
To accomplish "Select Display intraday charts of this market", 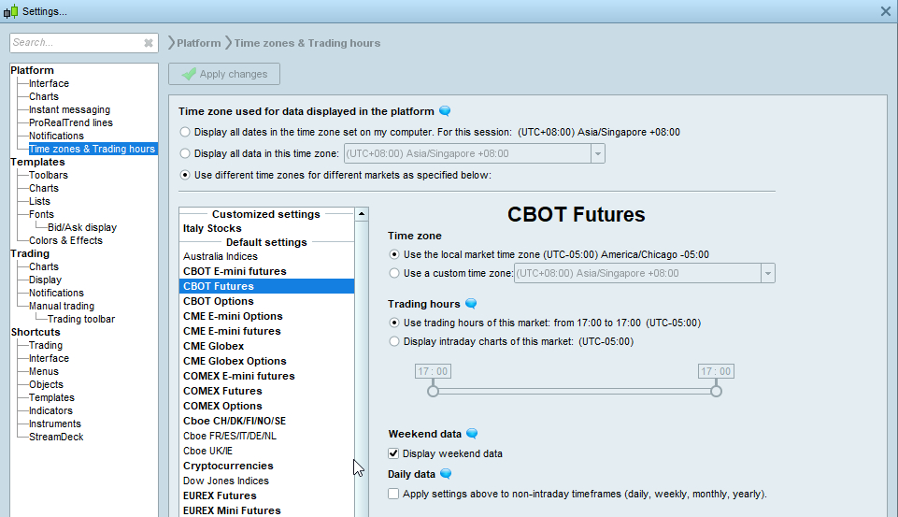I will (x=393, y=341).
